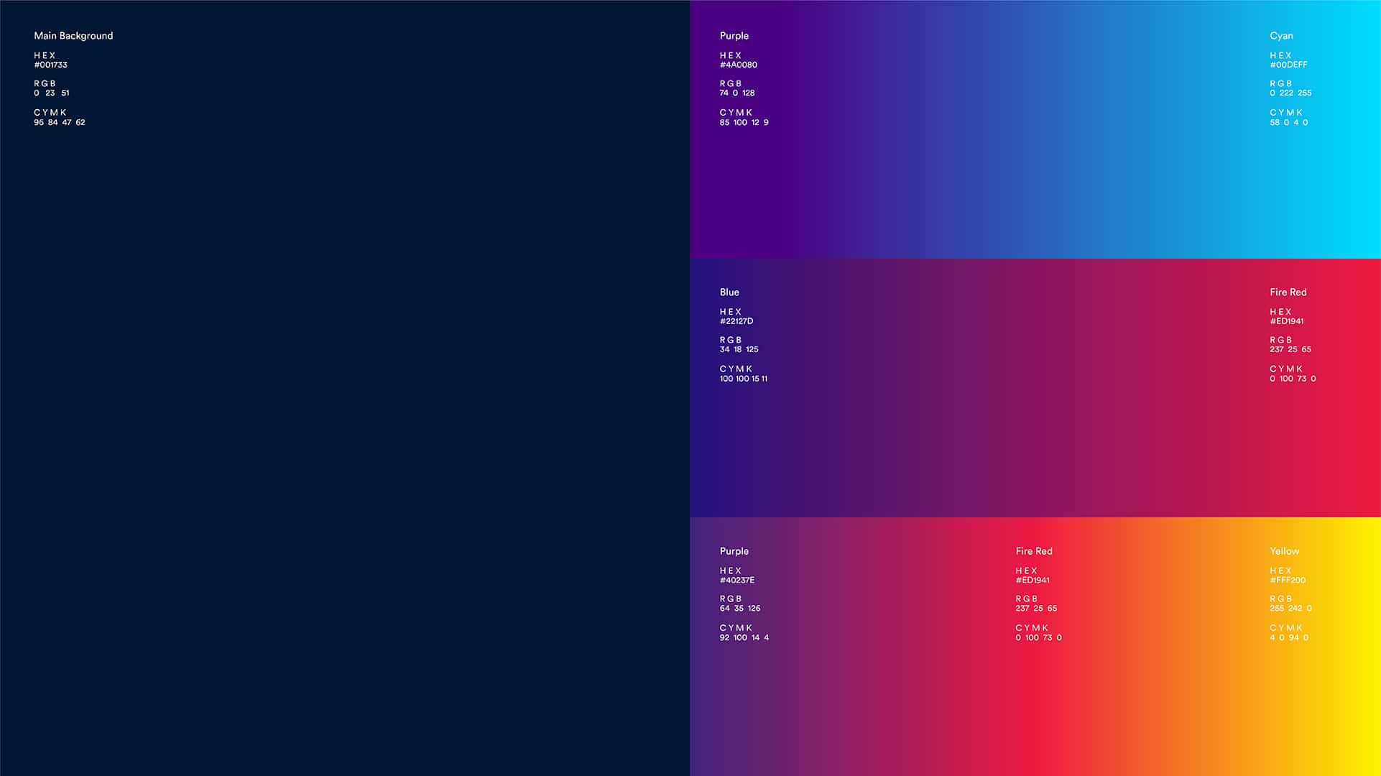Click Fire Red heading in the Blue gradient band
This screenshot has width=1381, height=776.
click(1288, 292)
